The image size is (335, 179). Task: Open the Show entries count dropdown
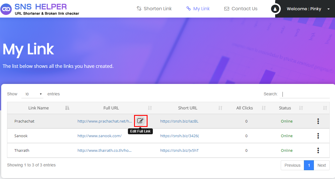(x=33, y=94)
